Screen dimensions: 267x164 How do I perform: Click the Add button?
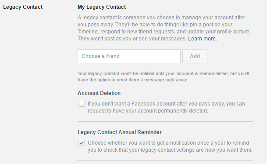point(195,56)
